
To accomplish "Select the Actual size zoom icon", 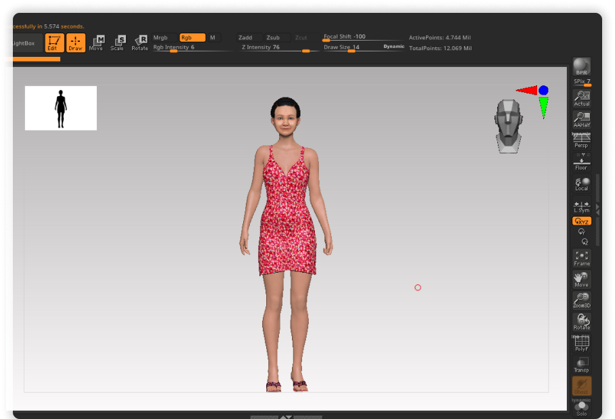I will [582, 98].
